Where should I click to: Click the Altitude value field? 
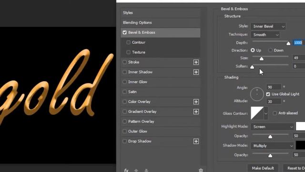274,102
